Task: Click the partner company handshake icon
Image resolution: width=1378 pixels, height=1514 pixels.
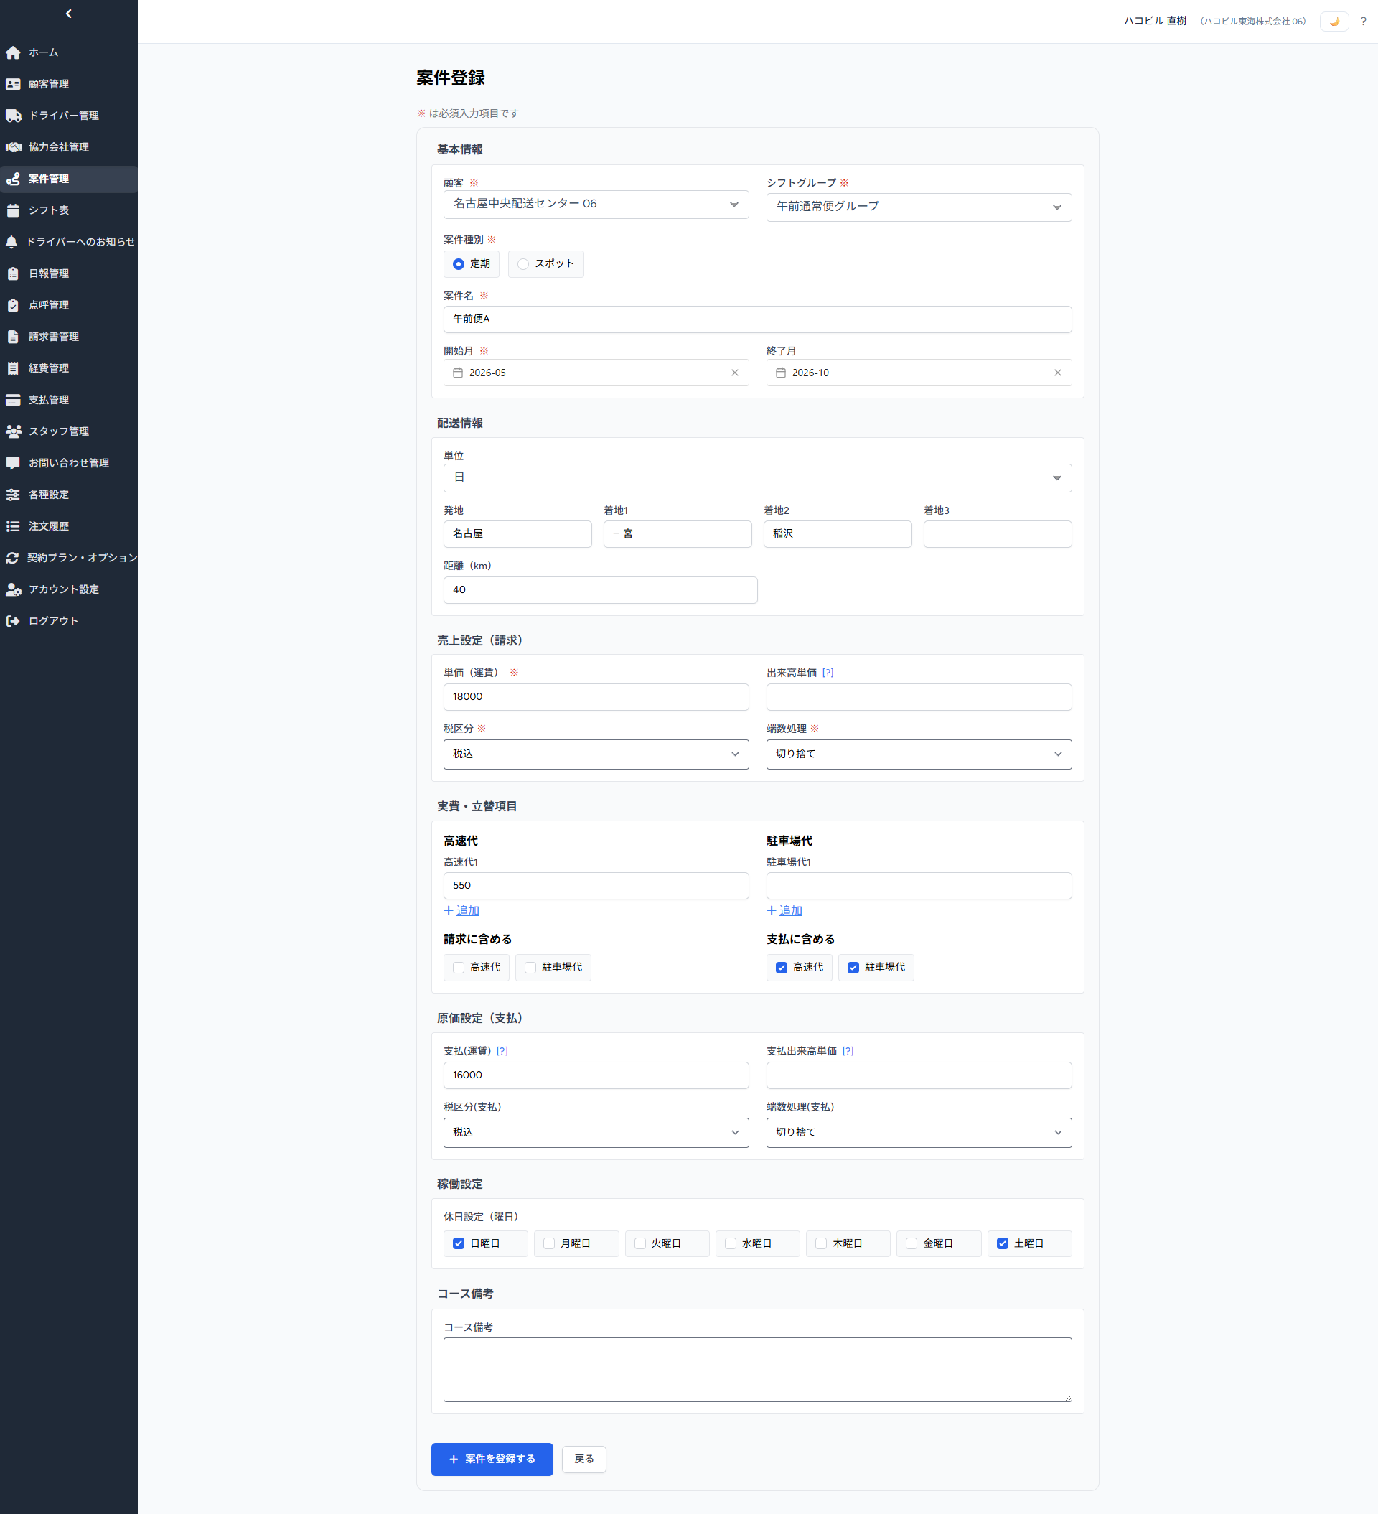Action: tap(14, 147)
